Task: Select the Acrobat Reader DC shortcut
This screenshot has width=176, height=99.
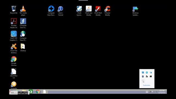Action: [x=14, y=23]
